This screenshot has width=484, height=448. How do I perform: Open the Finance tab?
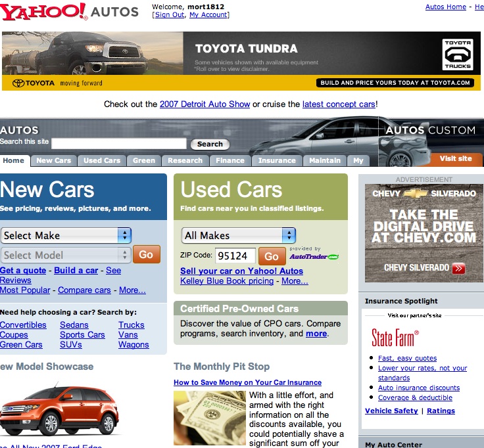[230, 161]
